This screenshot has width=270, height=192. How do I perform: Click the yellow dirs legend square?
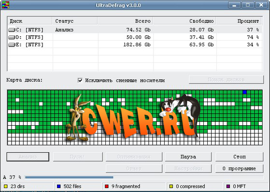click(x=6, y=186)
